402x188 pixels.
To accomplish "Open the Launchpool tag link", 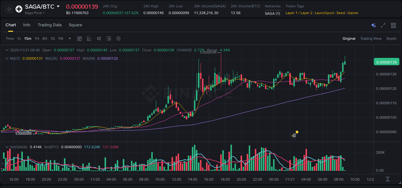I will (324, 13).
